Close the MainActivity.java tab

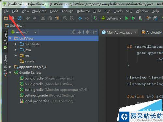[x=135, y=32]
